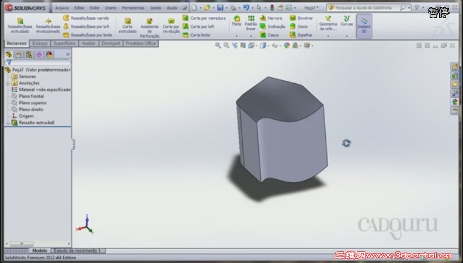
Task: Click the Print icon
Action: pos(233,8)
